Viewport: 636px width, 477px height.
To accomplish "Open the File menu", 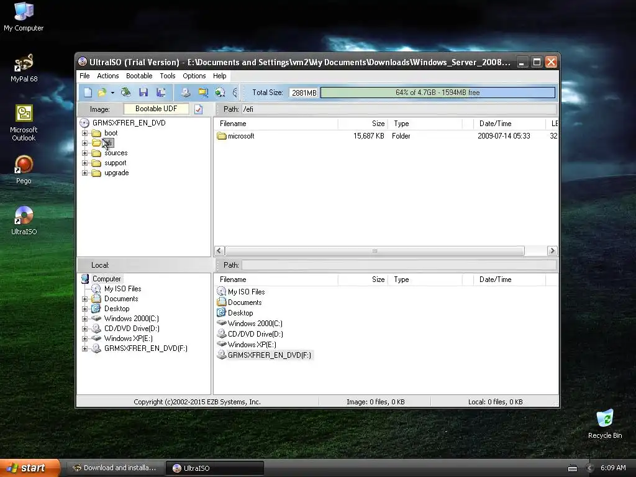I will pyautogui.click(x=84, y=76).
